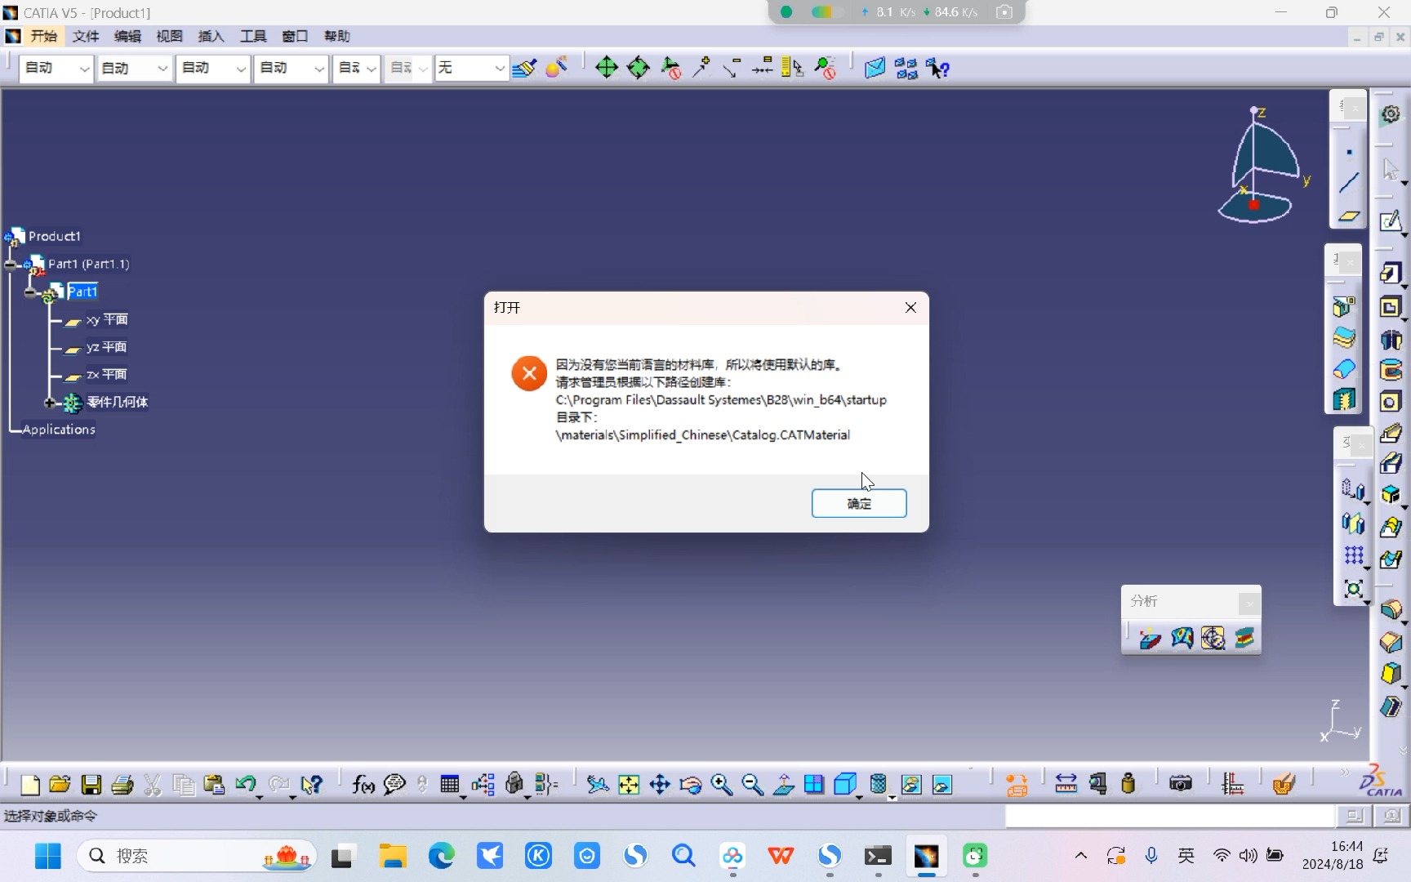Open the quick view dropdown arrow beside the isometric cube
The height and width of the screenshot is (882, 1411).
point(859,795)
